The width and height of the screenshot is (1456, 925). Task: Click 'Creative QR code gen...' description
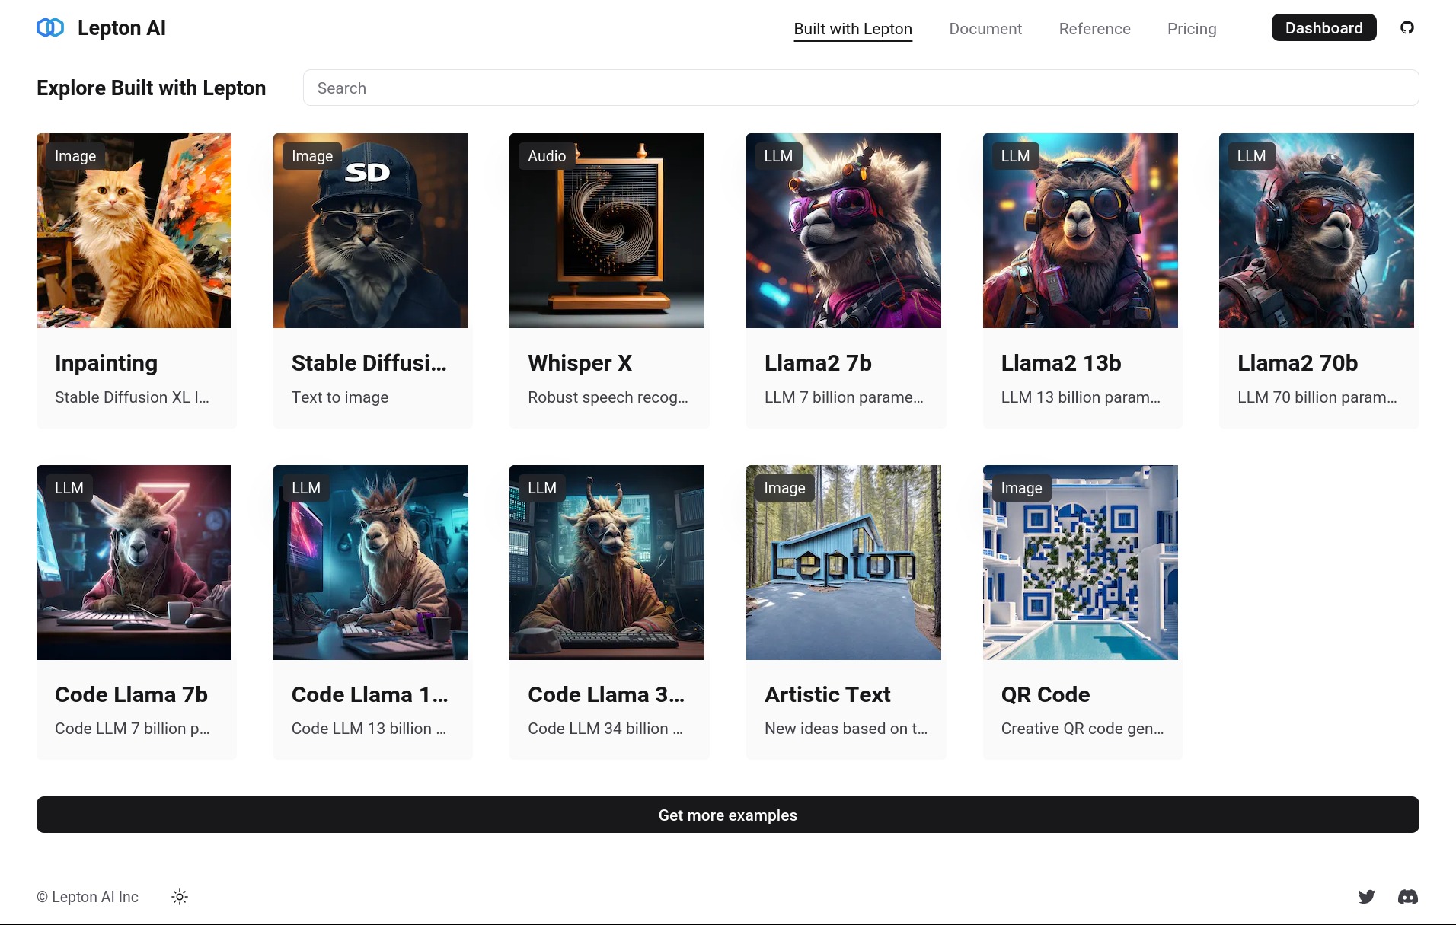click(x=1082, y=729)
